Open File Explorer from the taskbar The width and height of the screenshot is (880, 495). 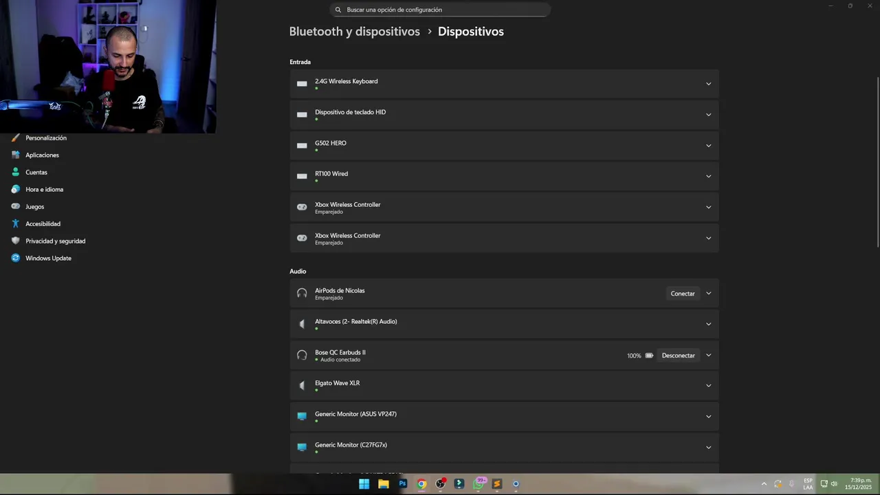pyautogui.click(x=384, y=484)
